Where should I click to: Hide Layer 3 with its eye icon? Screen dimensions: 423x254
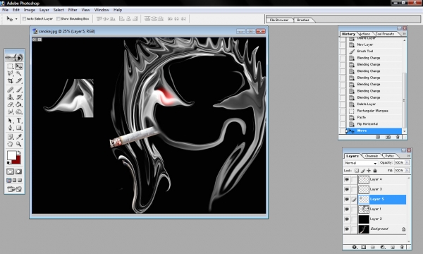347,189
